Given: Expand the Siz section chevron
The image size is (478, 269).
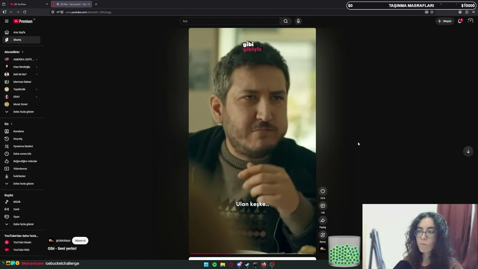Looking at the screenshot, I should (12, 124).
